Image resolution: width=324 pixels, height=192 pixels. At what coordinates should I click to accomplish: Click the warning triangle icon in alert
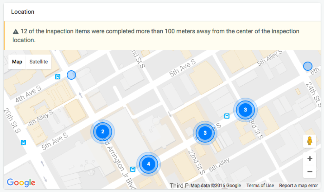(x=16, y=32)
